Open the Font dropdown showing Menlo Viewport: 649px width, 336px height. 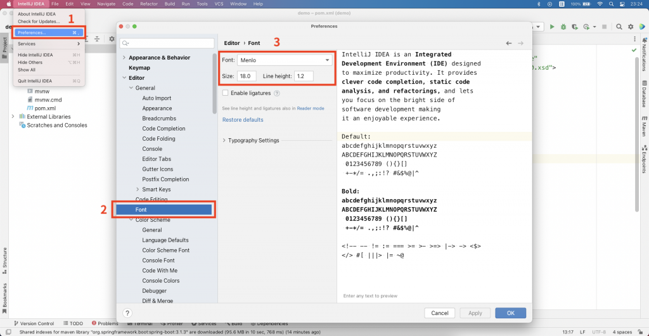(x=285, y=60)
